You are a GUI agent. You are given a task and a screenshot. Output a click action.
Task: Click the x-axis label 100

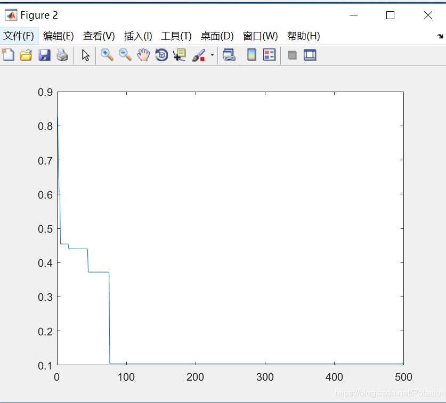tap(126, 377)
